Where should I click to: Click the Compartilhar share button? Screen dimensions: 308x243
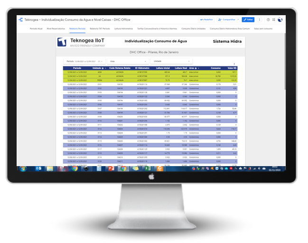click(227, 19)
